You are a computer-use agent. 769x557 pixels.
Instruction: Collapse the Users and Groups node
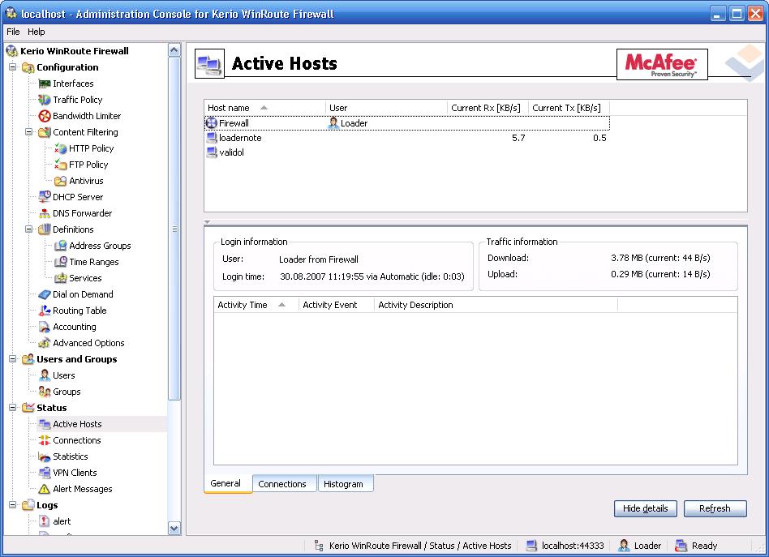click(x=13, y=359)
